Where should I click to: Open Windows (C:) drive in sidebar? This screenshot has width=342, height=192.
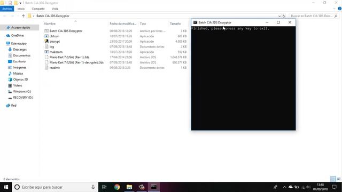click(22, 91)
